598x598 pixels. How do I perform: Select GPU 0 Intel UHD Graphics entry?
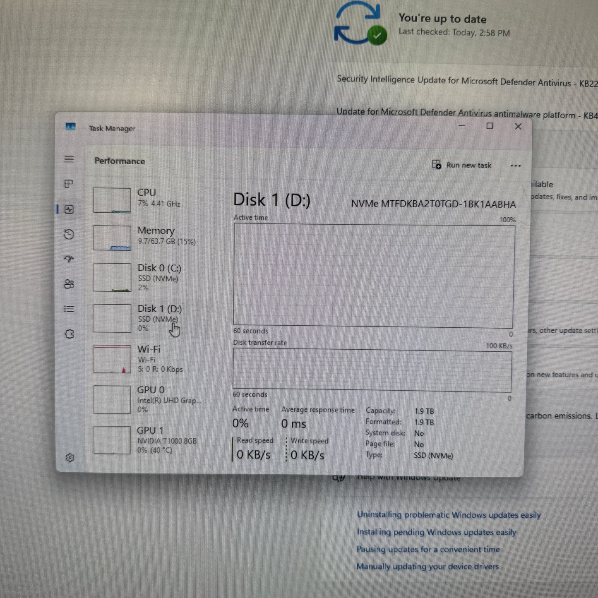pyautogui.click(x=153, y=399)
